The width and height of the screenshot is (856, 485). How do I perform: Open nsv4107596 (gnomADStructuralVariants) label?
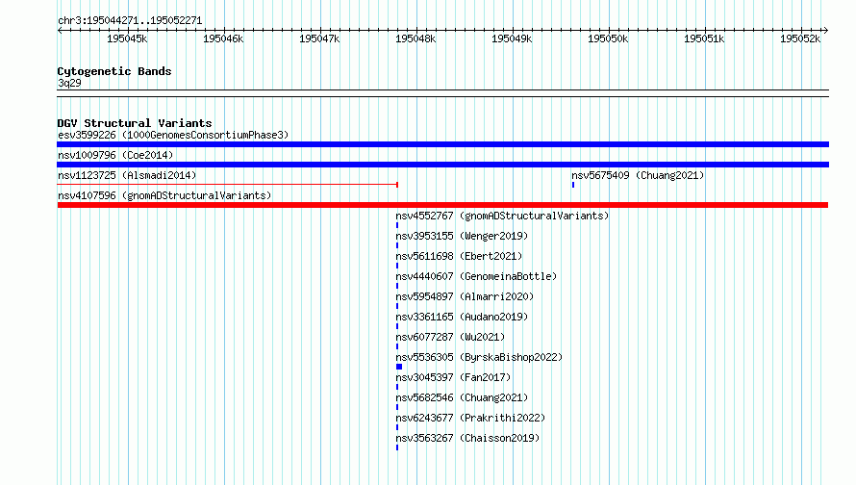point(164,195)
